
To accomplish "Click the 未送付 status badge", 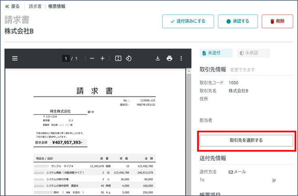I will 216,53.
